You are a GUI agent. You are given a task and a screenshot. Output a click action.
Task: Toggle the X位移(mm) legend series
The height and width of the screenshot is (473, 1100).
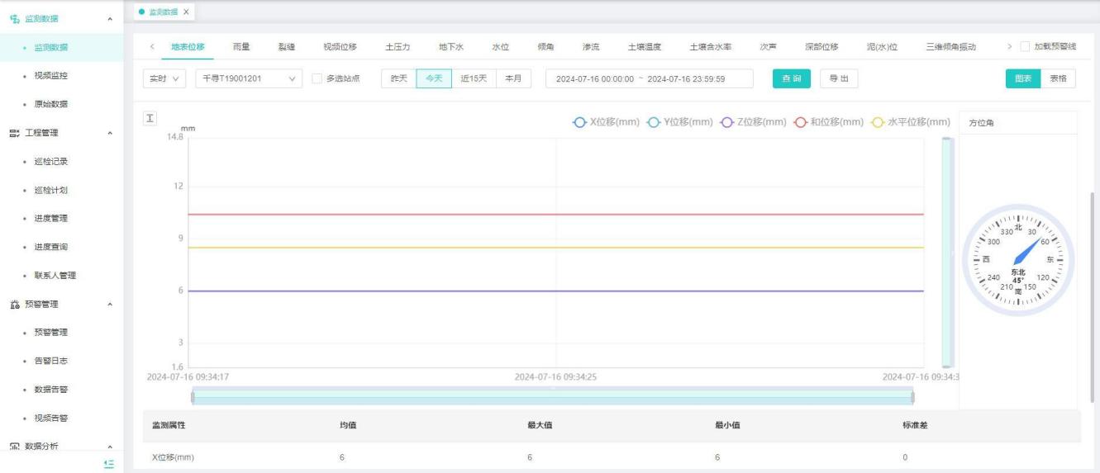point(607,122)
